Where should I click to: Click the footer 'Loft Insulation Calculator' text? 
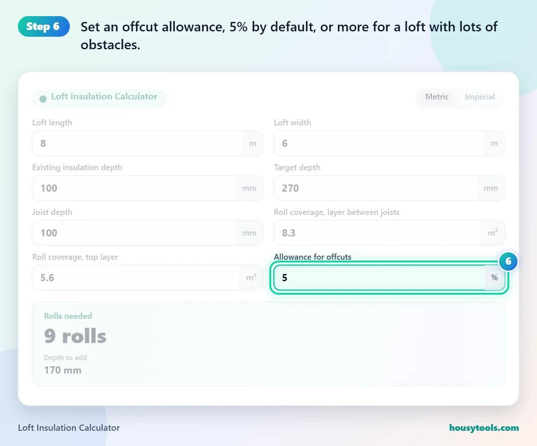(x=69, y=428)
